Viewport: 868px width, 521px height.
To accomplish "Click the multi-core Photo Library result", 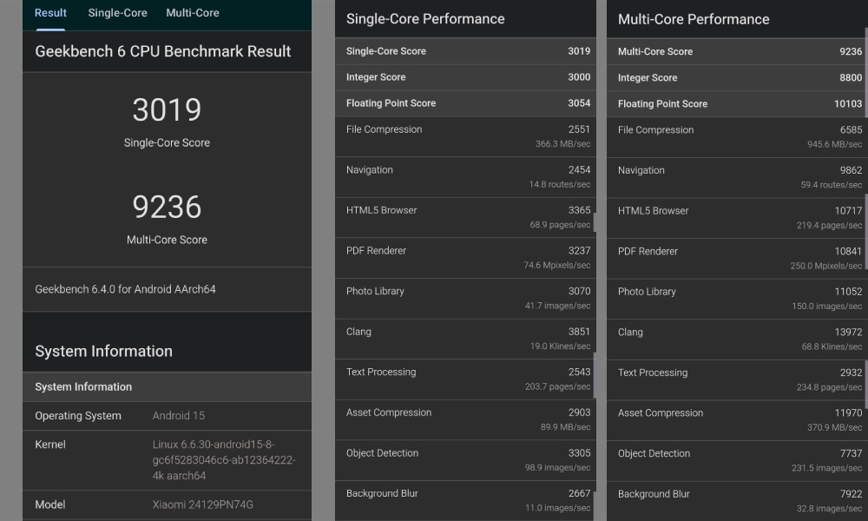I will (735, 298).
